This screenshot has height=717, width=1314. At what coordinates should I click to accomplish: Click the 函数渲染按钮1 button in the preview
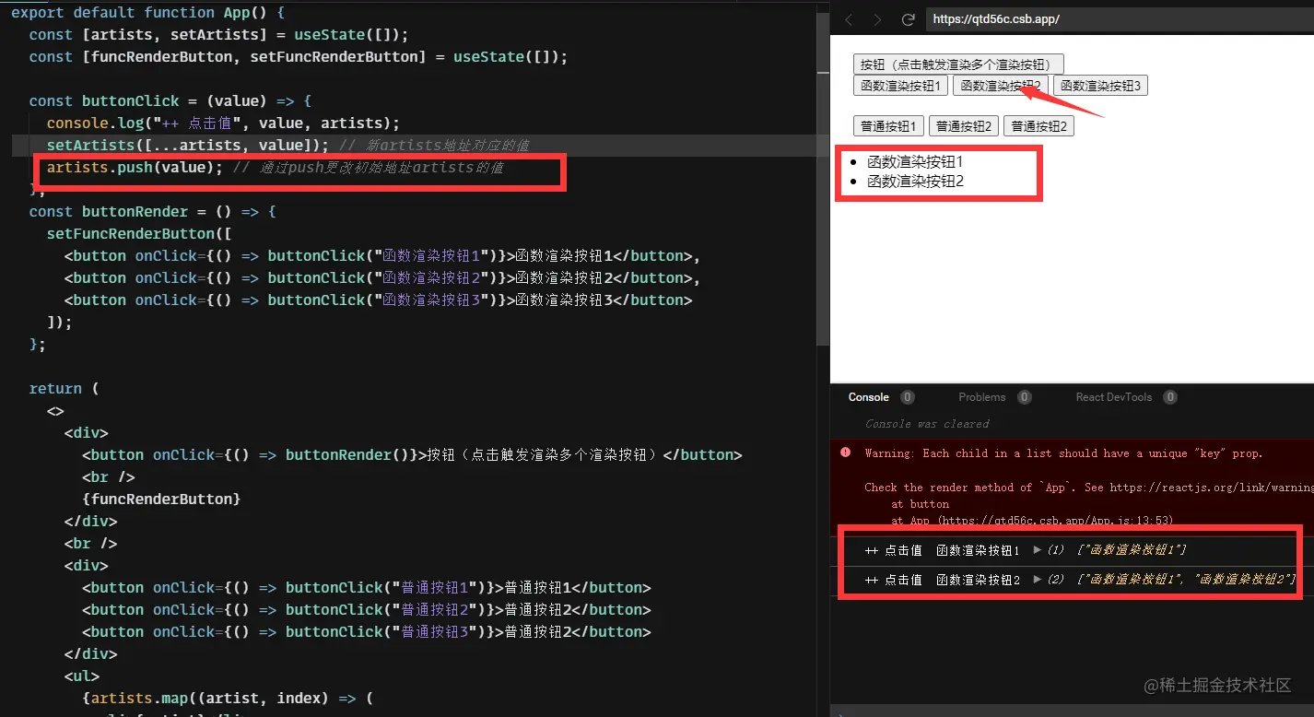900,86
